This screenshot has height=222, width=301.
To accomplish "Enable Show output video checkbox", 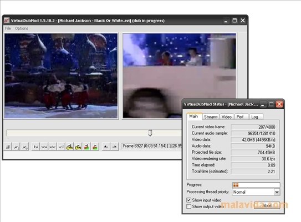I will point(189,206).
